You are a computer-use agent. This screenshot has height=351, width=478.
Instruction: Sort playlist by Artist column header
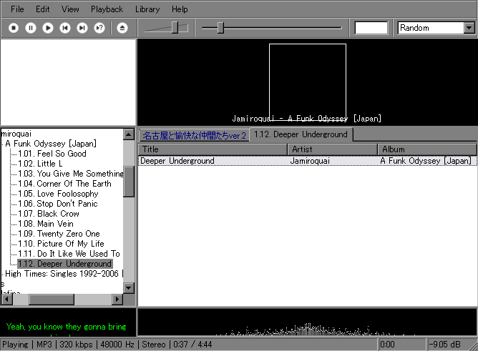point(333,149)
